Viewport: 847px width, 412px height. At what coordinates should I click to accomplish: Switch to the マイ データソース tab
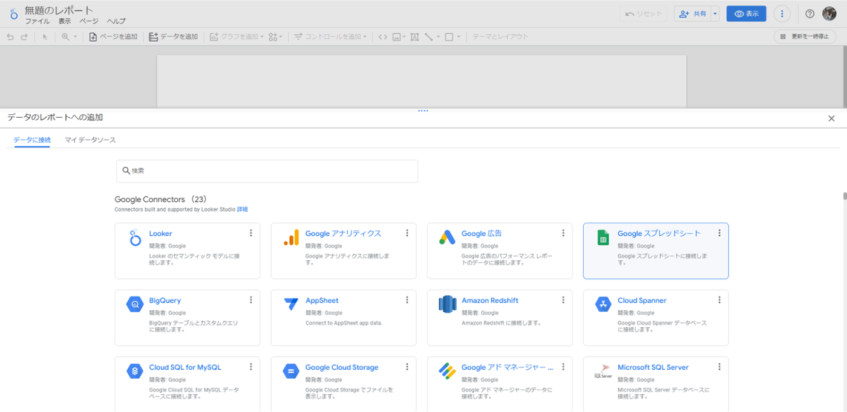coord(90,140)
